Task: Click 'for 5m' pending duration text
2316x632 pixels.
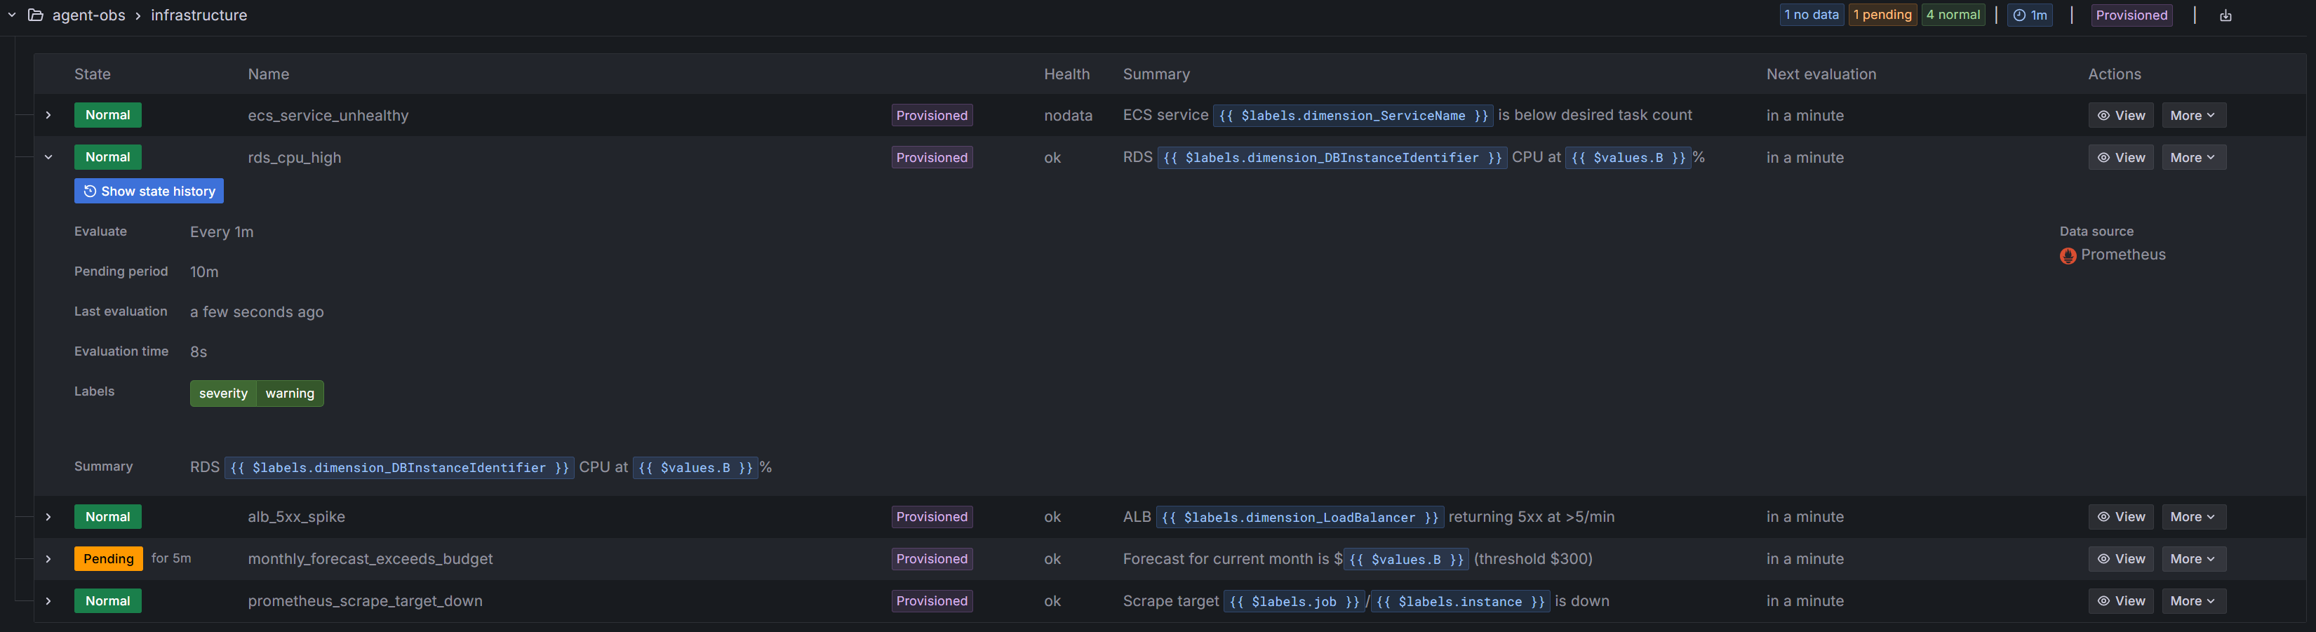Action: [x=170, y=558]
